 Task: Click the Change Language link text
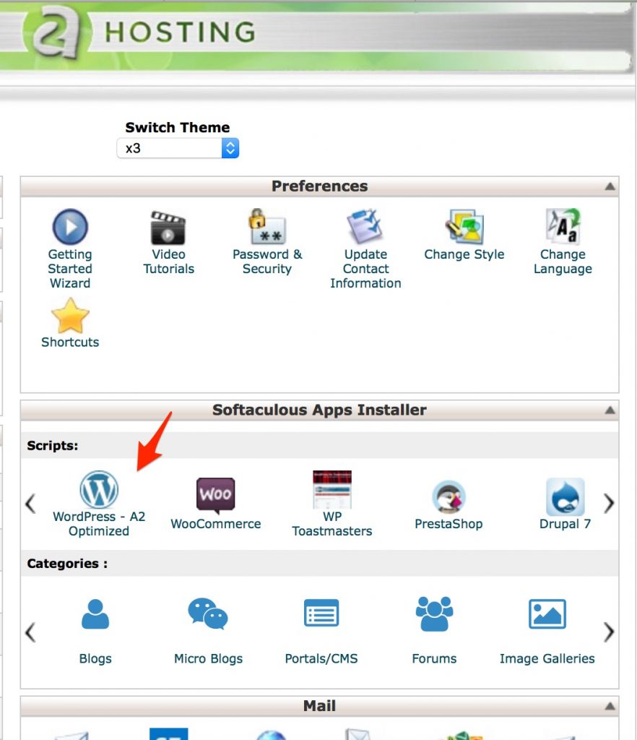pyautogui.click(x=563, y=262)
